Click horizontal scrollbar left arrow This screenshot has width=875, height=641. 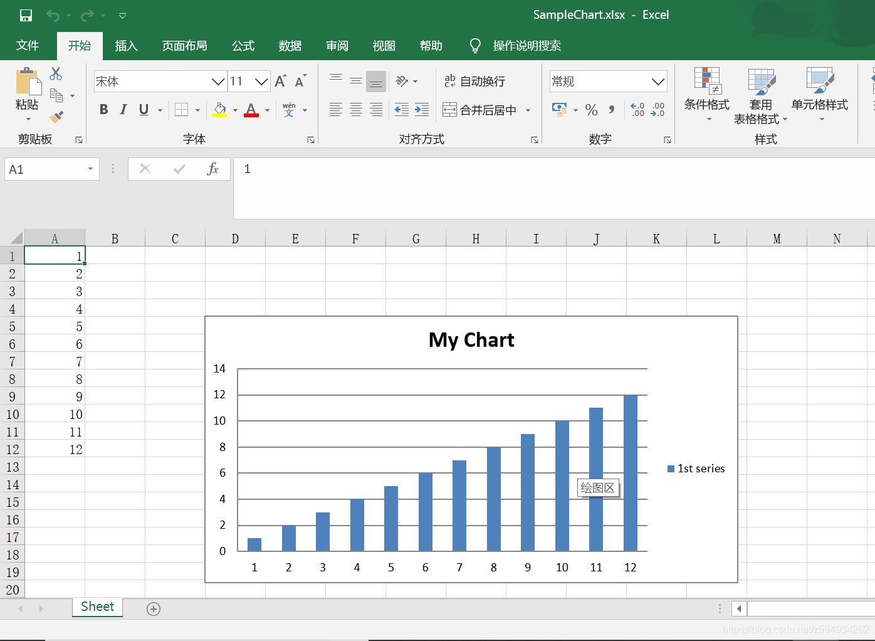(740, 608)
